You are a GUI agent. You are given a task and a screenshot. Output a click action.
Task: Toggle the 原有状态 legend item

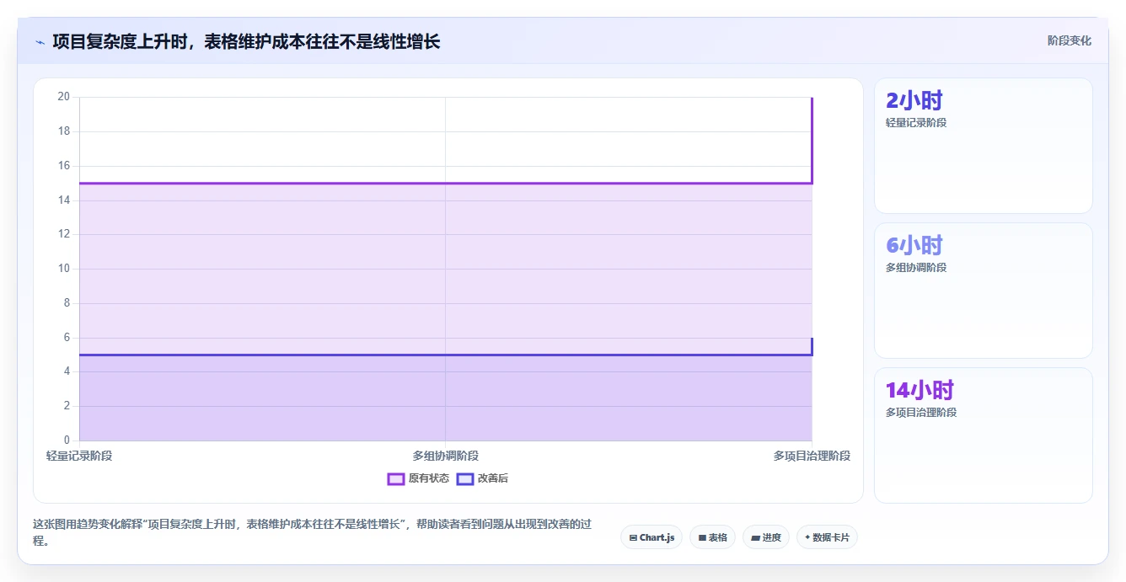coord(418,478)
